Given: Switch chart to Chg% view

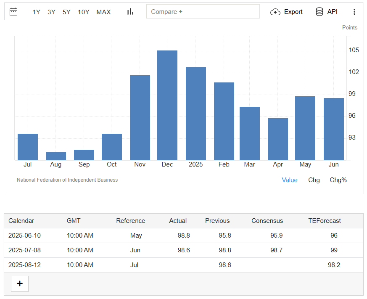Looking at the screenshot, I should (338, 180).
